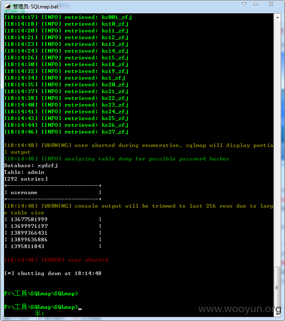Click the line retrieved: ks13_zfj
The width and height of the screenshot is (285, 321).
[66, 44]
